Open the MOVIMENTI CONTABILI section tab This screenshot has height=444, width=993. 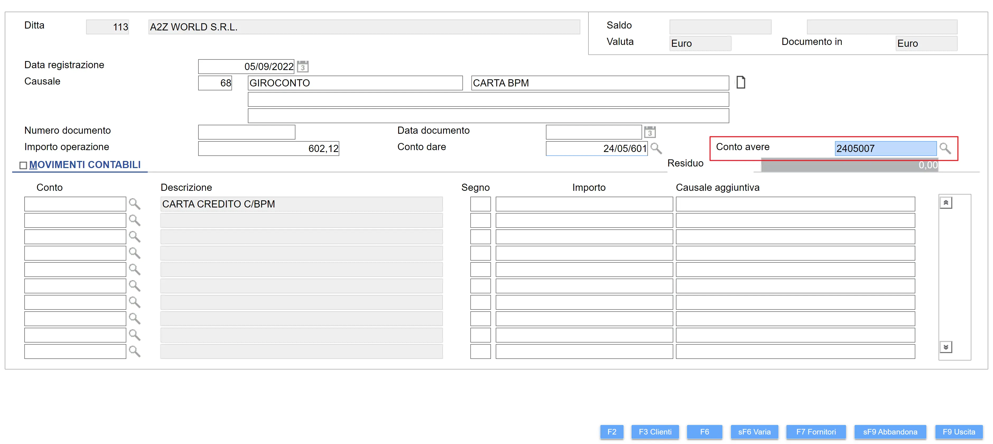click(x=85, y=165)
